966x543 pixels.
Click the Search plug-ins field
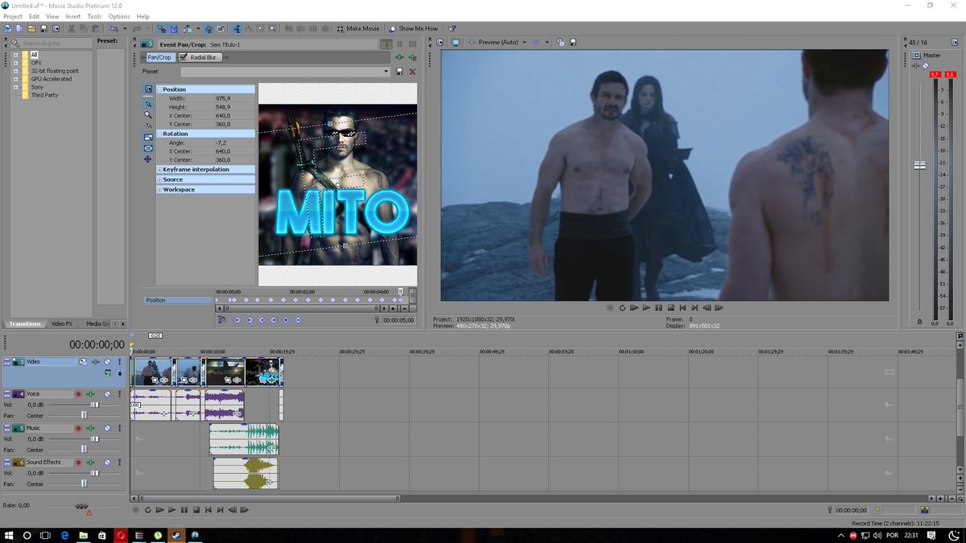(52, 43)
